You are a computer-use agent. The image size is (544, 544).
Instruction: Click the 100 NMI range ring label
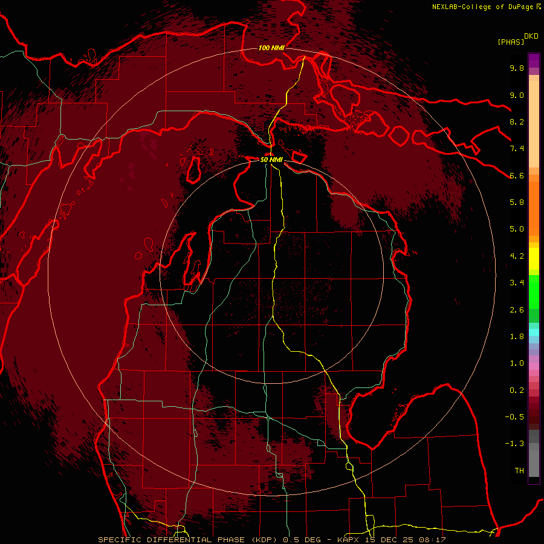[271, 48]
